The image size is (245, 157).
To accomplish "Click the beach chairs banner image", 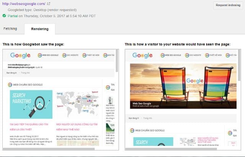I will click(183, 86).
